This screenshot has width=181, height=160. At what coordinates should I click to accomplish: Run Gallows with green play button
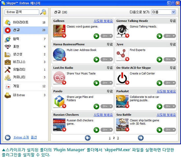(x=96, y=36)
